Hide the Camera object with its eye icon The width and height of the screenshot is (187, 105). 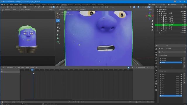pyautogui.click(x=183, y=13)
